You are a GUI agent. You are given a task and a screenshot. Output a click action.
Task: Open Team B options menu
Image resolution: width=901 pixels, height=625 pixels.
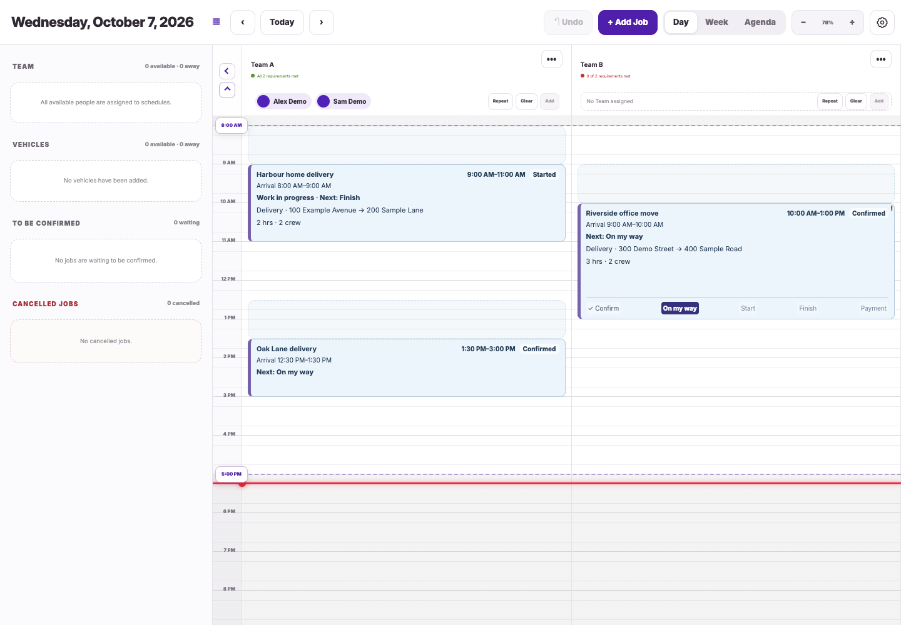coord(881,59)
